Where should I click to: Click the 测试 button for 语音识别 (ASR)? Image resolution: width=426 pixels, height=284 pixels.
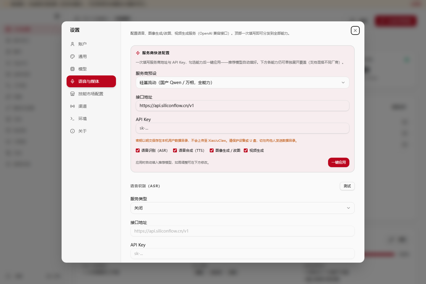click(x=347, y=186)
